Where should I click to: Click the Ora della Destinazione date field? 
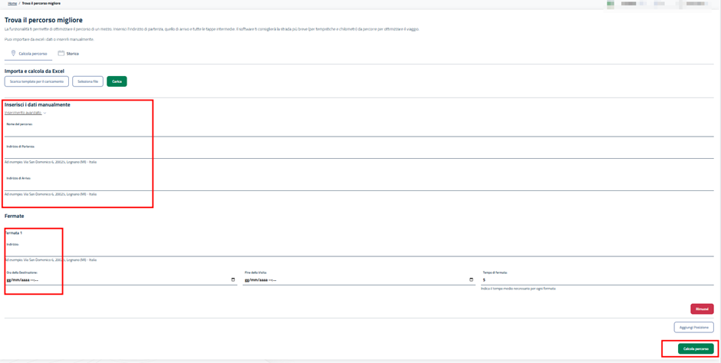pyautogui.click(x=115, y=280)
